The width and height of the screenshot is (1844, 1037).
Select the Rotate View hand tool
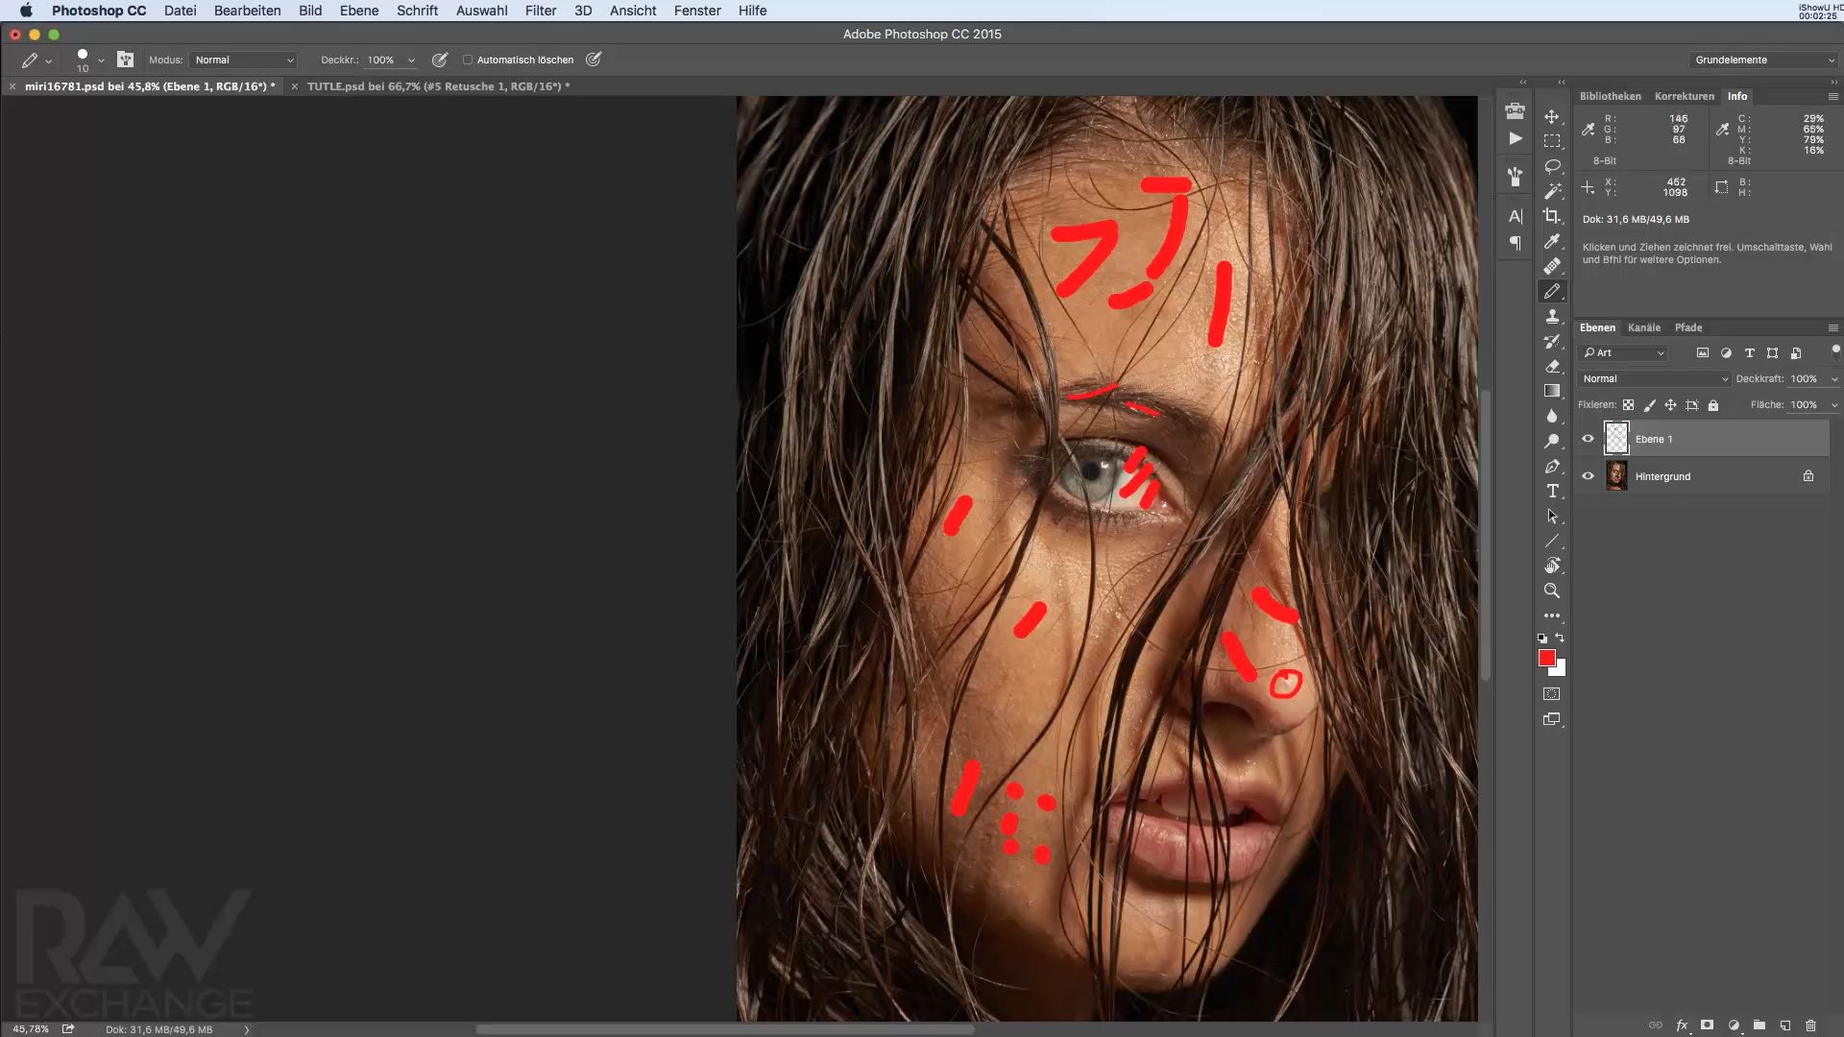1552,566
